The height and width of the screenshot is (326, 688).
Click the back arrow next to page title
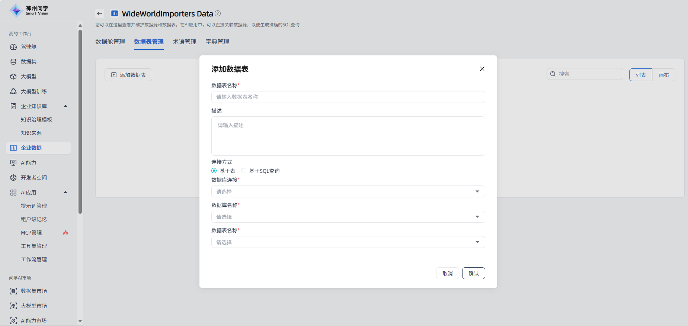tap(100, 13)
